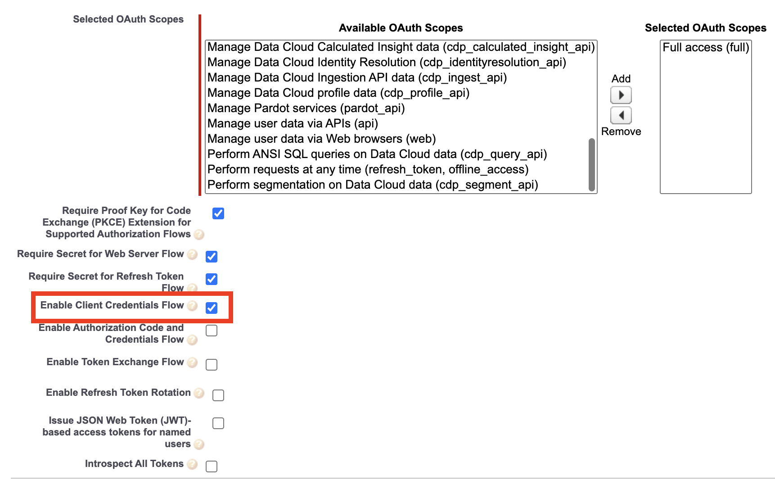Viewport: 775px width, 480px height.
Task: Click the Remove arrow button
Action: pyautogui.click(x=621, y=115)
